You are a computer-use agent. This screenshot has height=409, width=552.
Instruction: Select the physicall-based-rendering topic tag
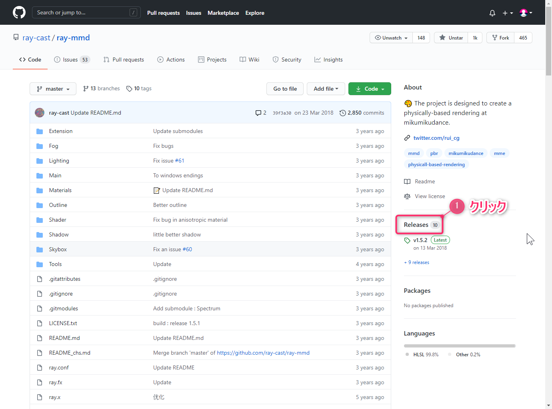pos(436,165)
